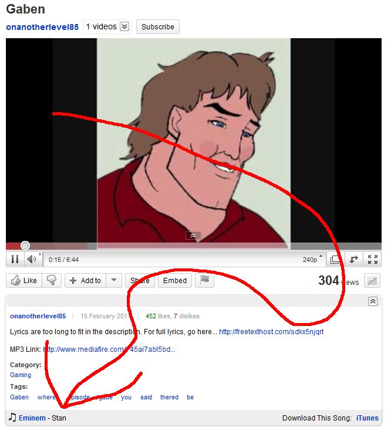The width and height of the screenshot is (391, 427).
Task: Mute the video volume speaker icon
Action: (31, 259)
